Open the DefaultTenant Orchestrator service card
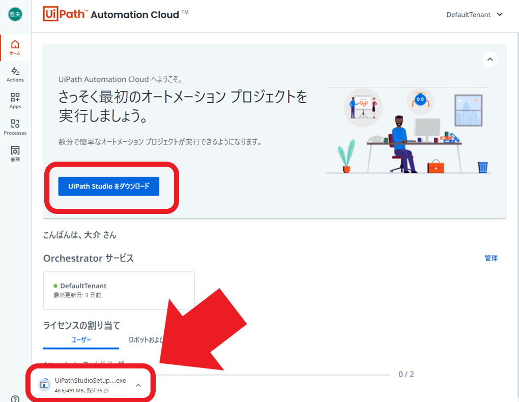Screen dimensions: 519x402 pyautogui.click(x=119, y=291)
